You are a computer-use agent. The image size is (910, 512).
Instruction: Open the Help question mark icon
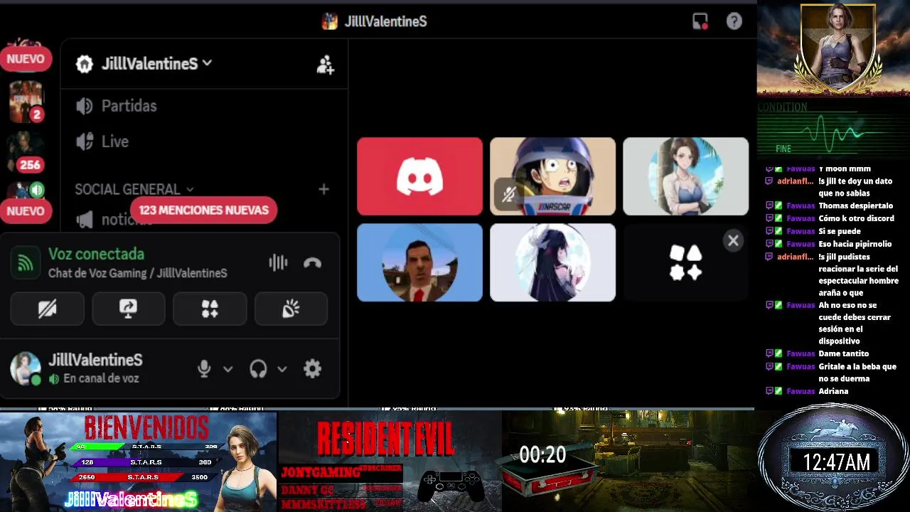[734, 21]
